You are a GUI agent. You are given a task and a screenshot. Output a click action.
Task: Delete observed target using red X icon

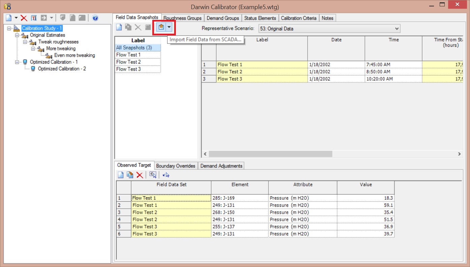tap(139, 175)
